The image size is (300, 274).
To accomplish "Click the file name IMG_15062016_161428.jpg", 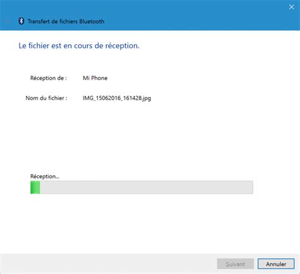I will [x=116, y=98].
